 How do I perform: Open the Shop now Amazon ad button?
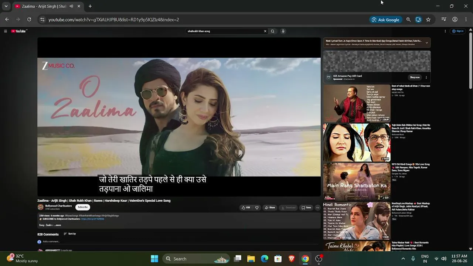[x=415, y=78]
